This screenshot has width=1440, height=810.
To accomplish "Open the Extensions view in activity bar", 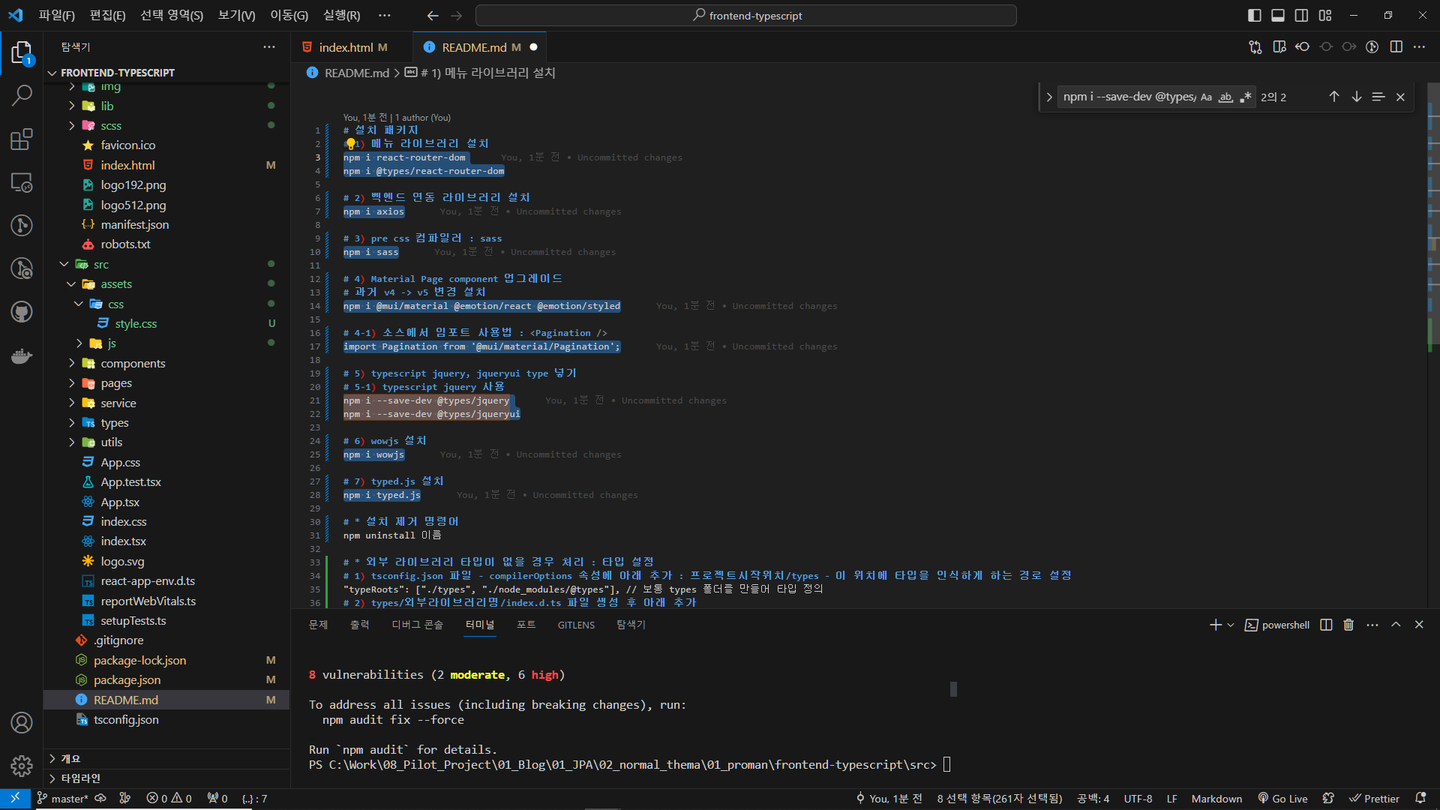I will pos(22,139).
